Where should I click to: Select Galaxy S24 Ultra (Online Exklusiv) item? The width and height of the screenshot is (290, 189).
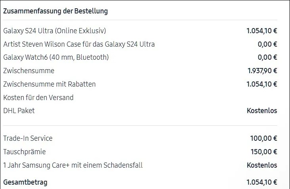55,30
